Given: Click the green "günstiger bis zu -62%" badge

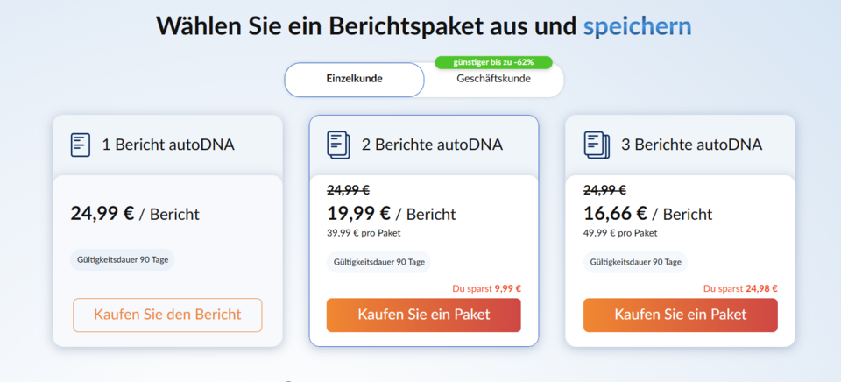Looking at the screenshot, I should (493, 62).
